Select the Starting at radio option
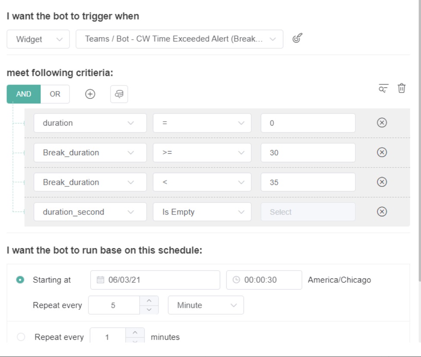 pyautogui.click(x=20, y=280)
